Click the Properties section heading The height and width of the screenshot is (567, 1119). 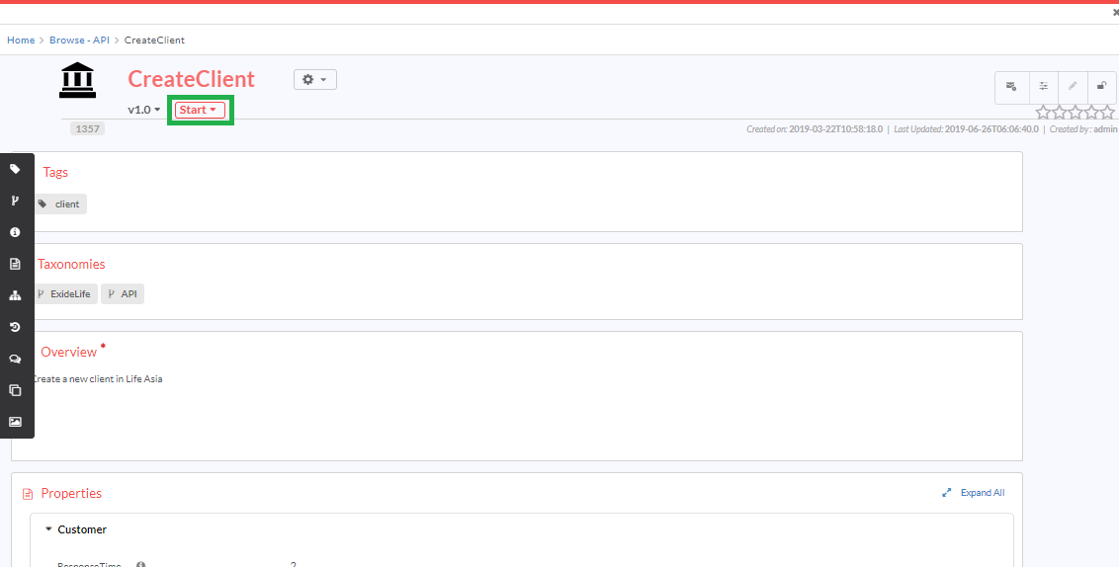click(x=71, y=494)
